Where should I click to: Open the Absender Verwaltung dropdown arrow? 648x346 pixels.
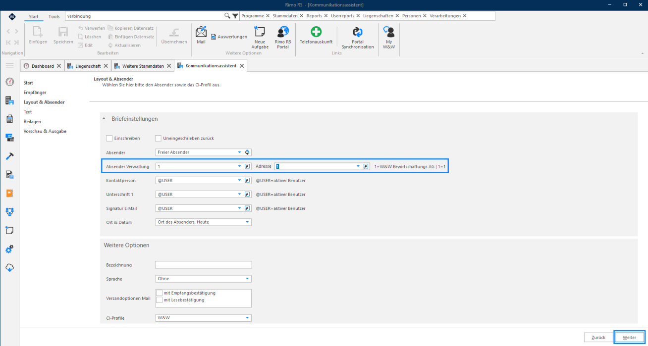pyautogui.click(x=240, y=166)
